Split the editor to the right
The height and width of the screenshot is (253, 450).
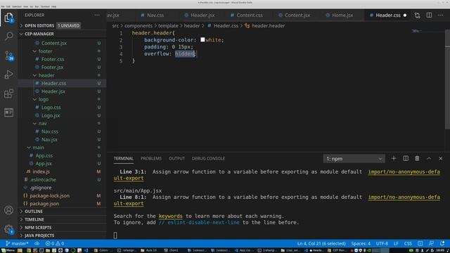pos(429,15)
